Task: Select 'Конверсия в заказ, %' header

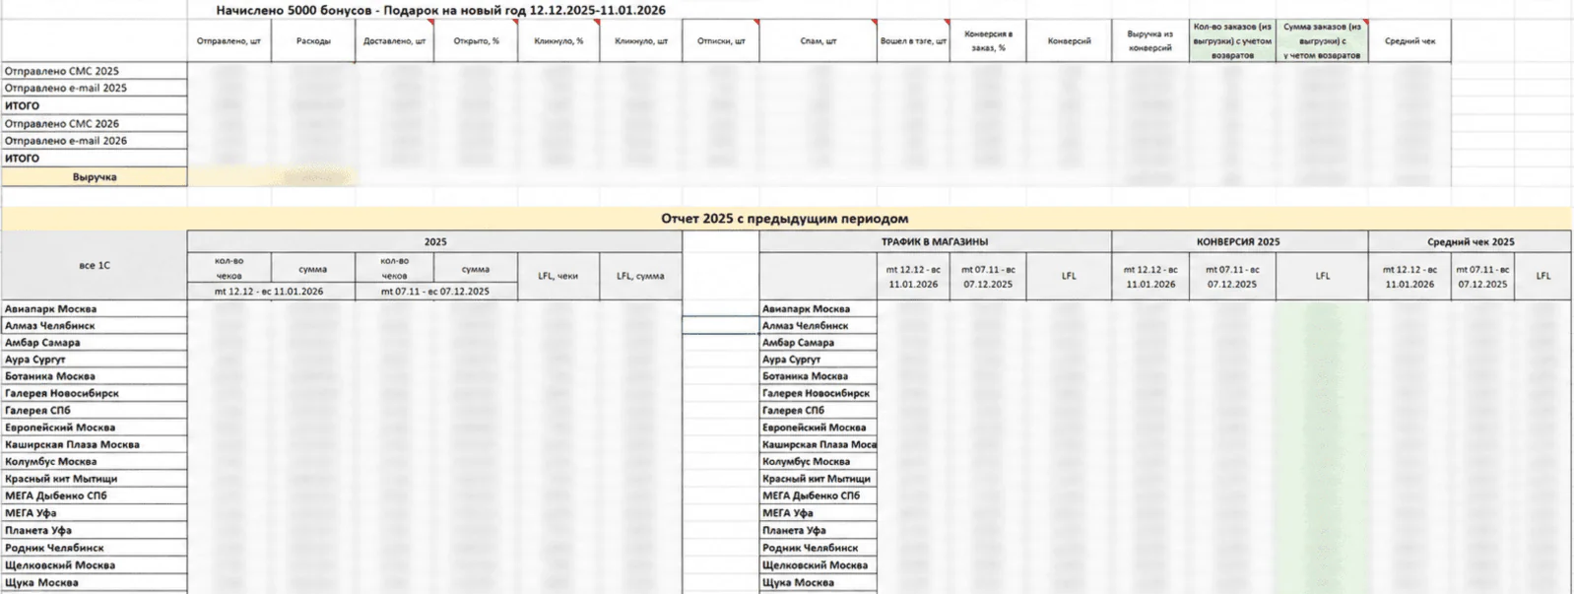Action: tap(988, 41)
